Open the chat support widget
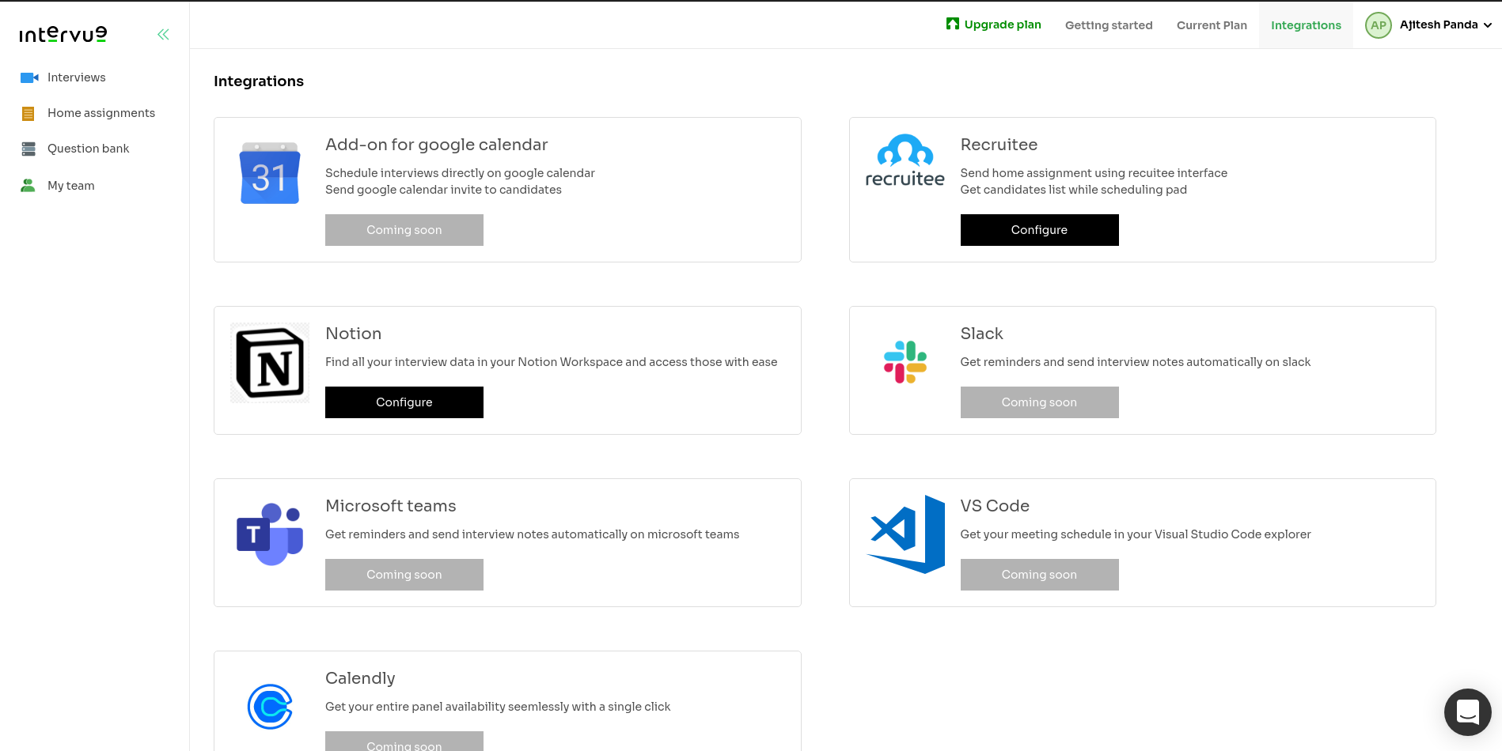 click(x=1467, y=712)
